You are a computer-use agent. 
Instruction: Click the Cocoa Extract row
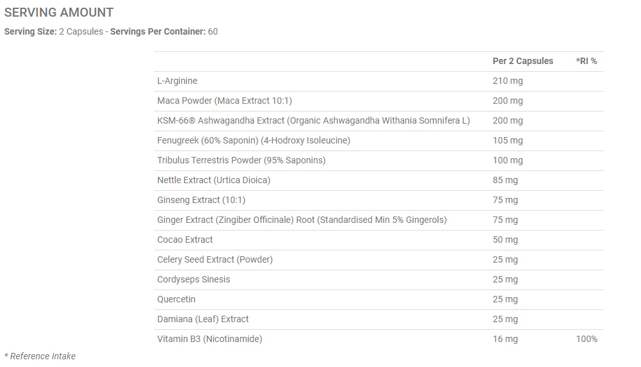pos(185,240)
